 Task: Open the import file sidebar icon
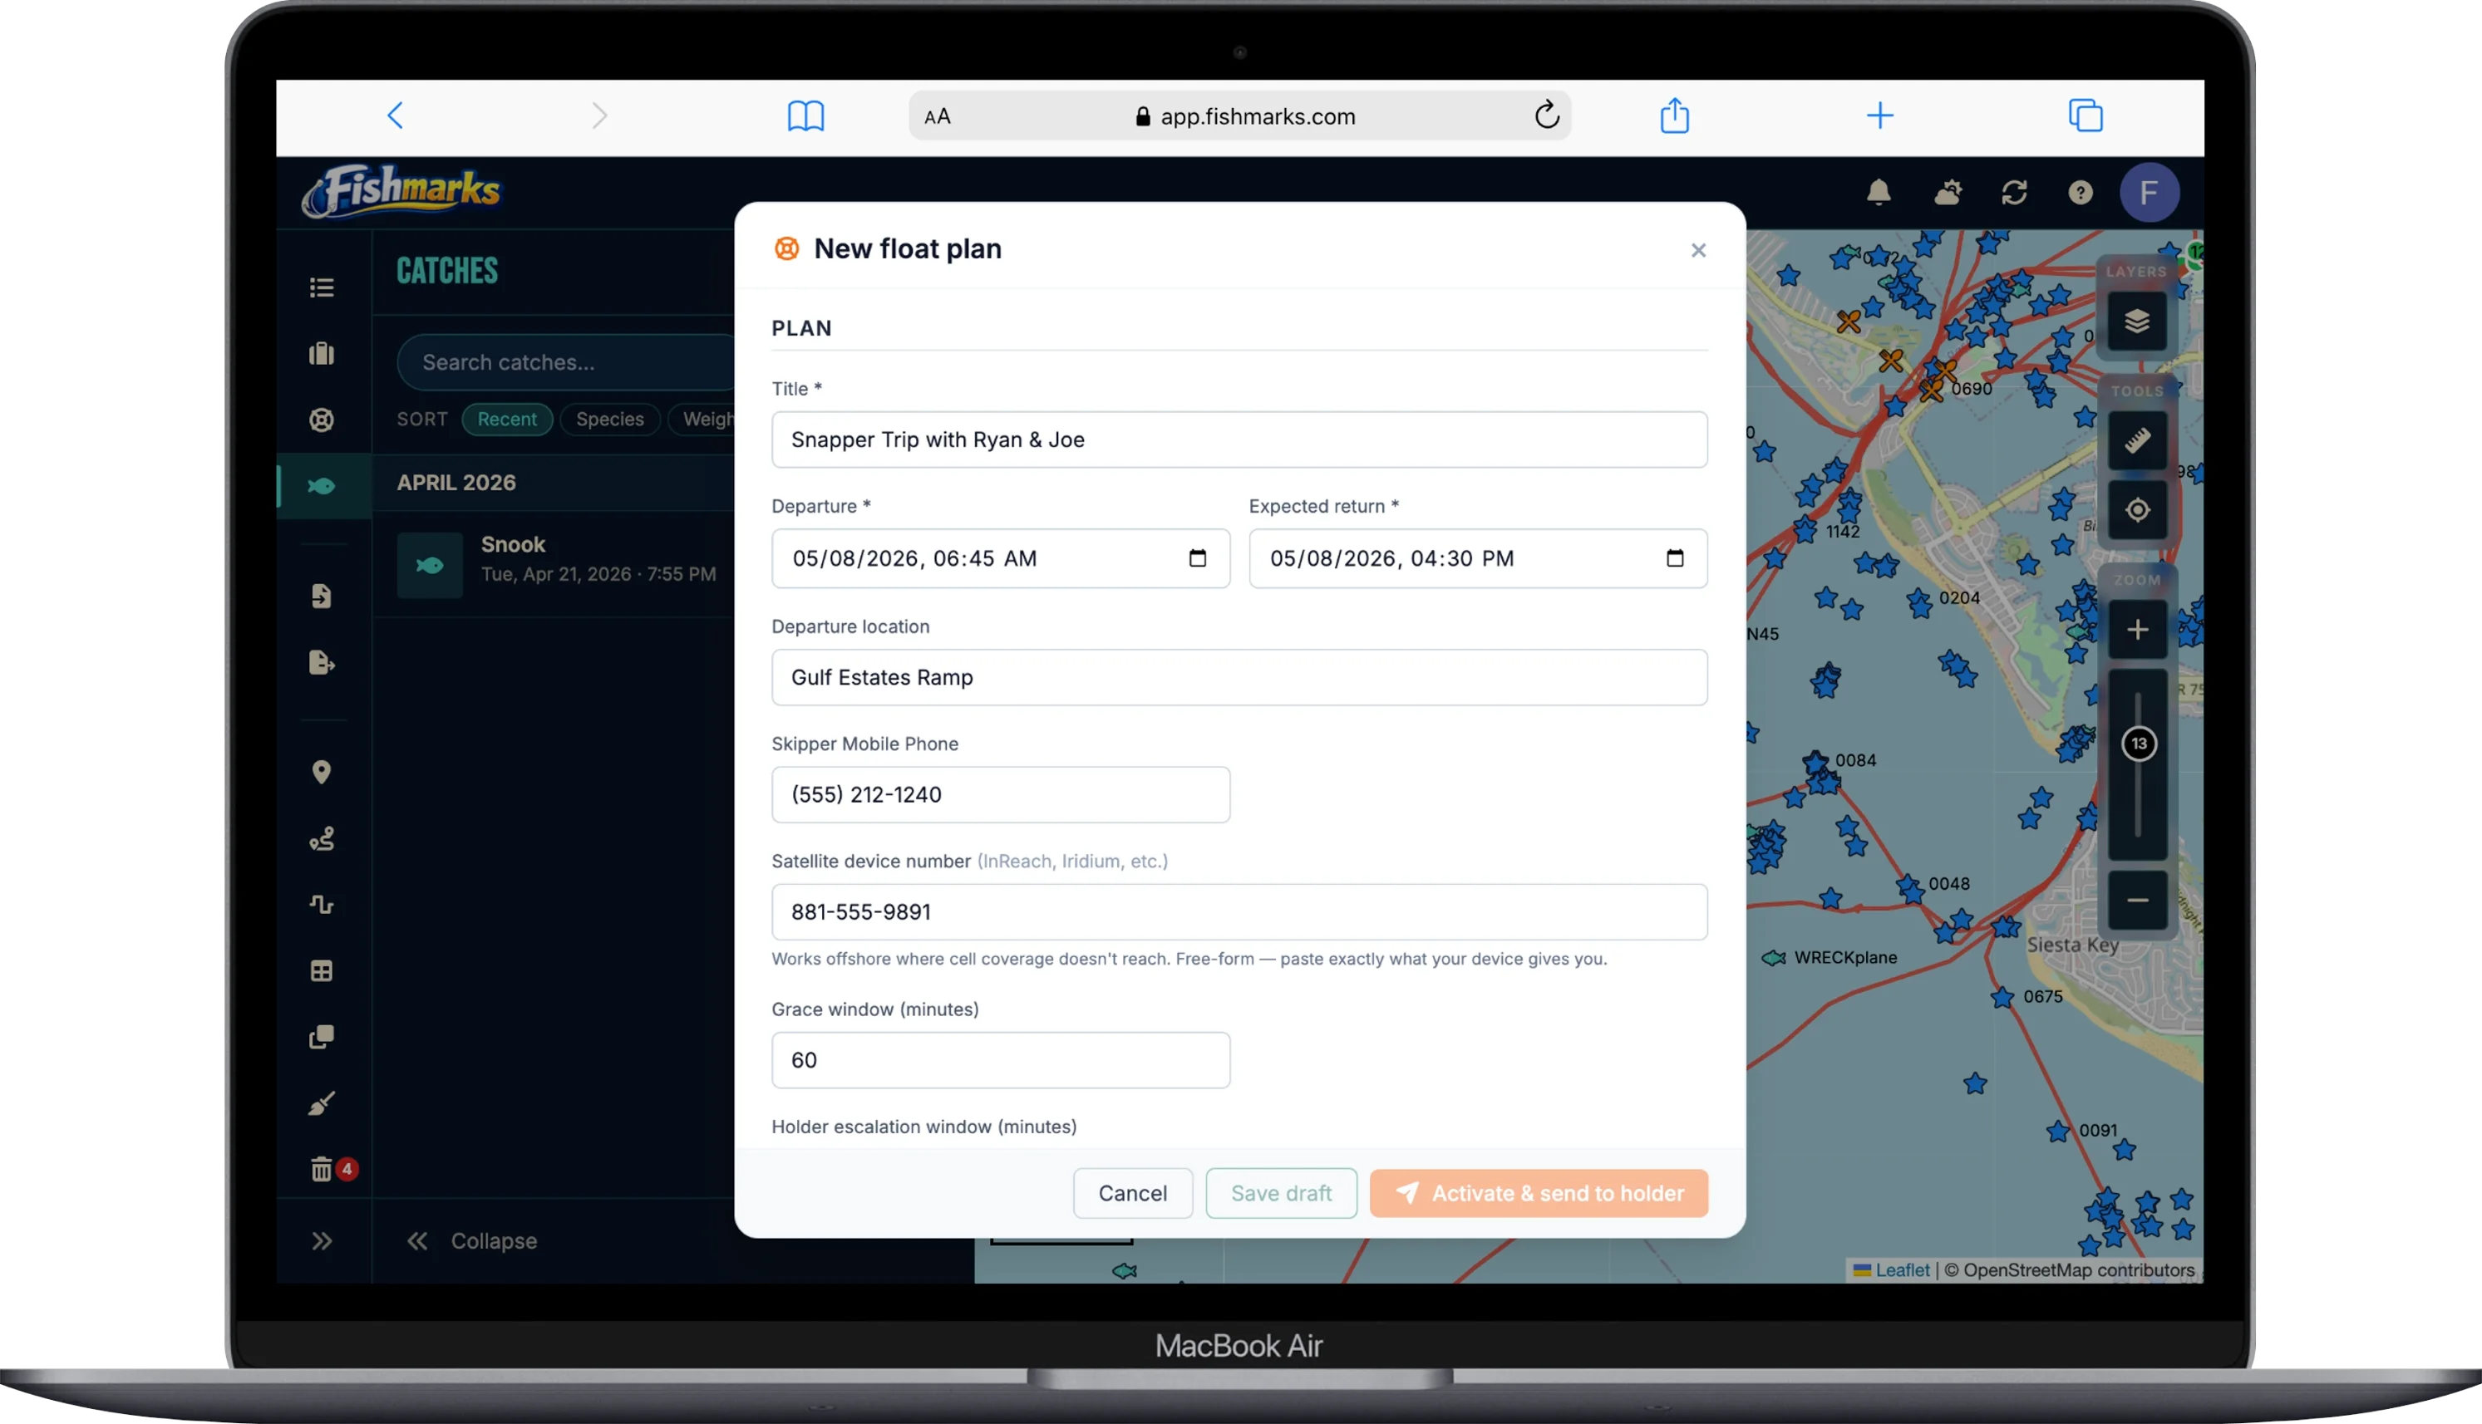point(322,597)
